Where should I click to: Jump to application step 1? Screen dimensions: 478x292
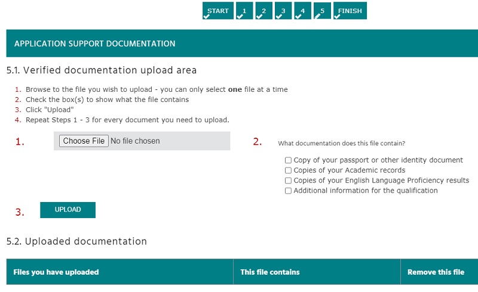(244, 11)
